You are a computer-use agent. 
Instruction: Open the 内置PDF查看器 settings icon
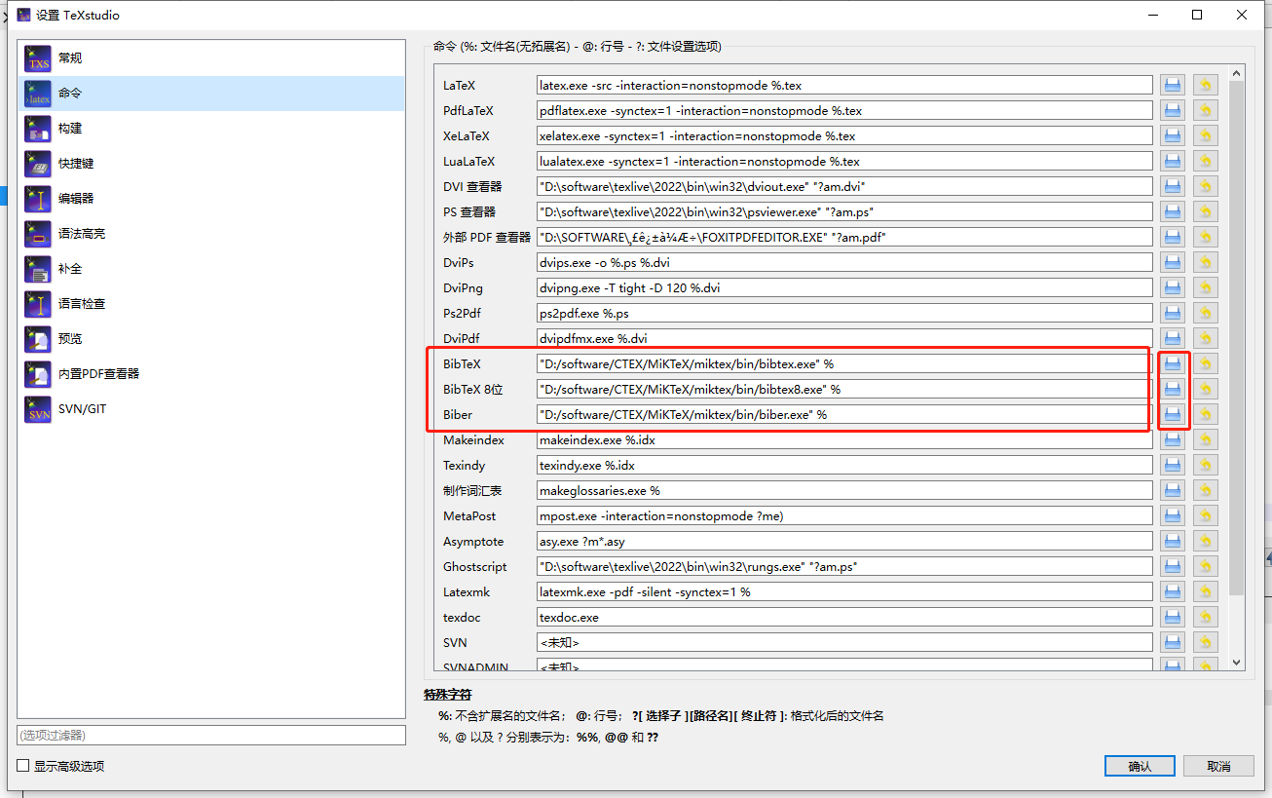pyautogui.click(x=36, y=373)
